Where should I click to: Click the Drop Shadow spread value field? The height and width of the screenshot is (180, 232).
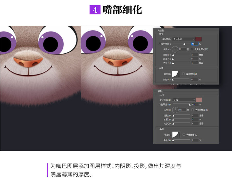(195, 119)
